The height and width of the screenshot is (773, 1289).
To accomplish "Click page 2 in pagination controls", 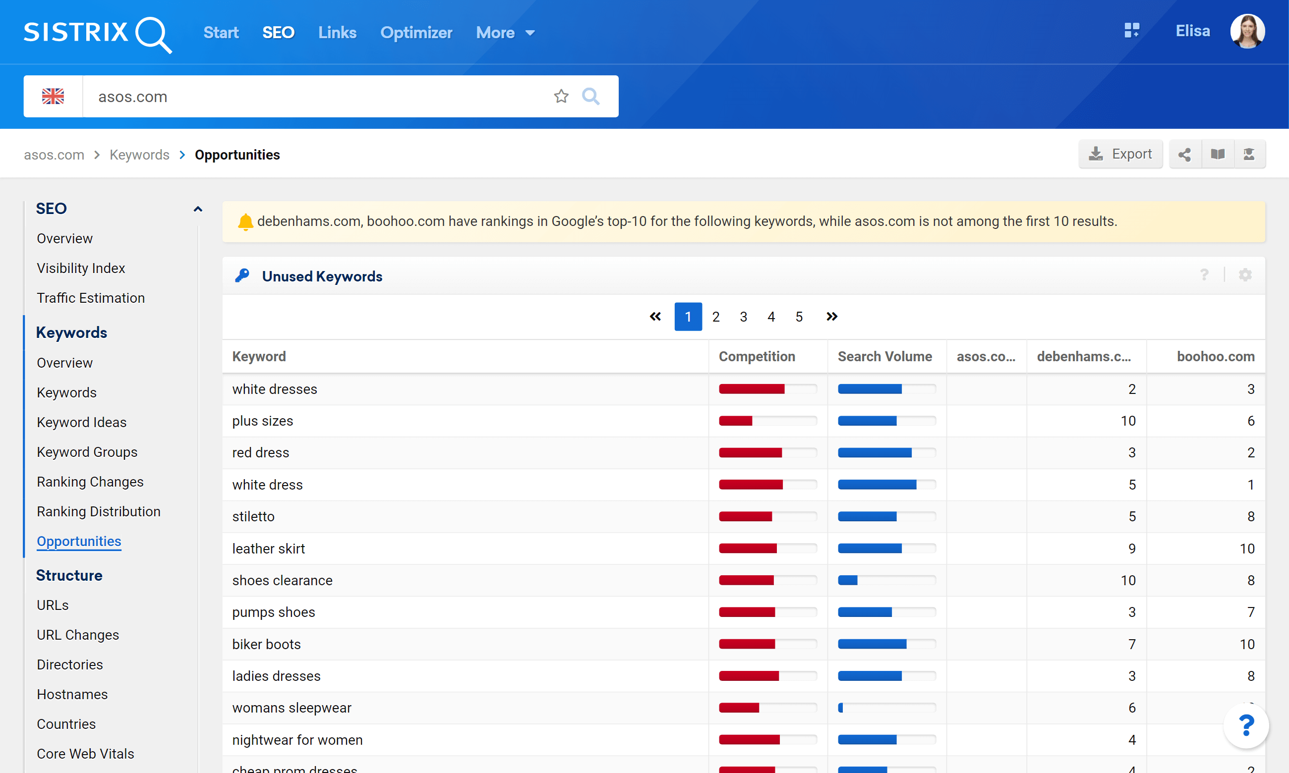I will click(x=715, y=318).
